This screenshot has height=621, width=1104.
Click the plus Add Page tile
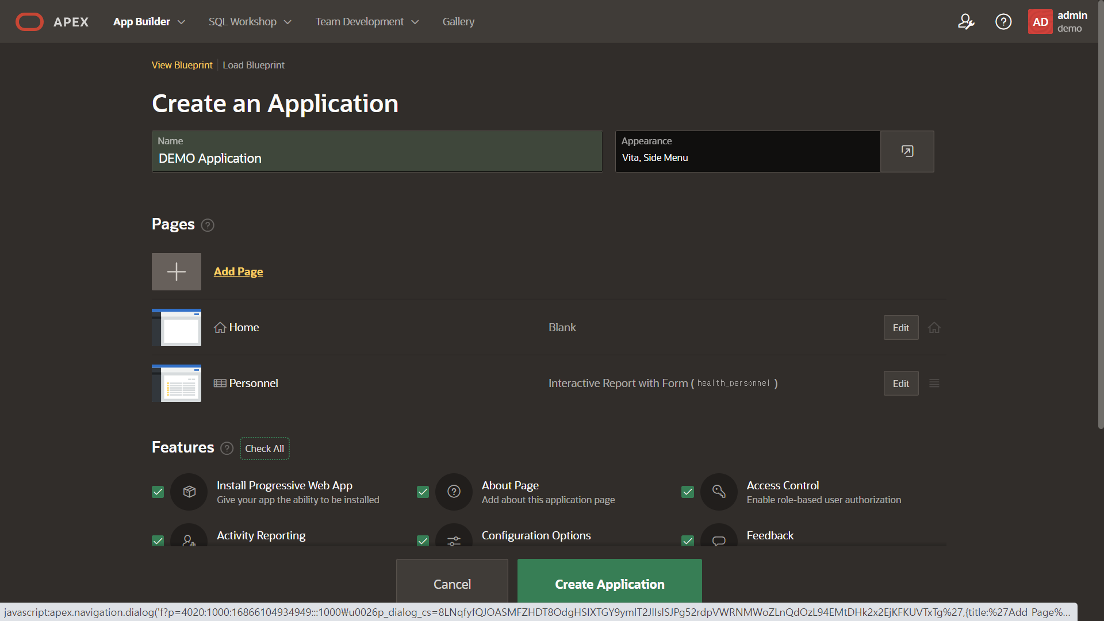[177, 271]
